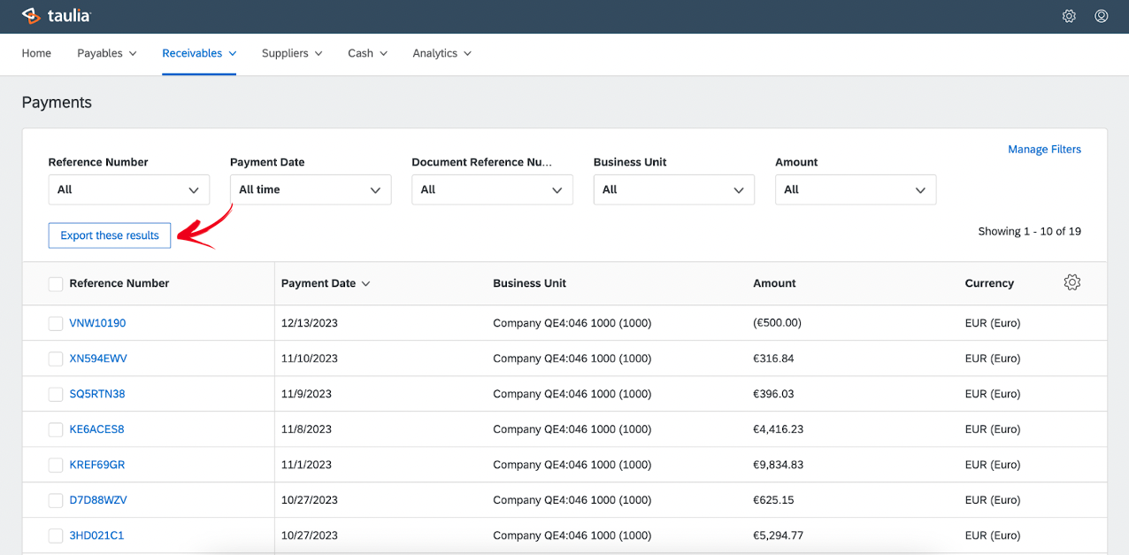Tick the checkbox for VNW10190

(56, 324)
